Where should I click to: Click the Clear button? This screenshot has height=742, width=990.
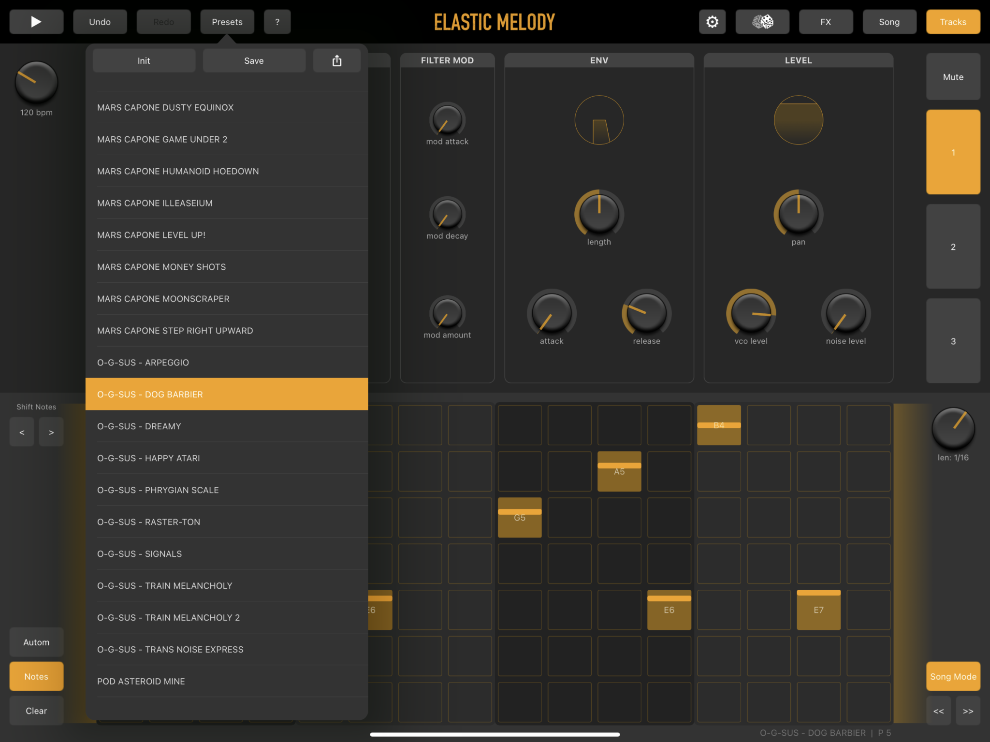click(x=36, y=711)
